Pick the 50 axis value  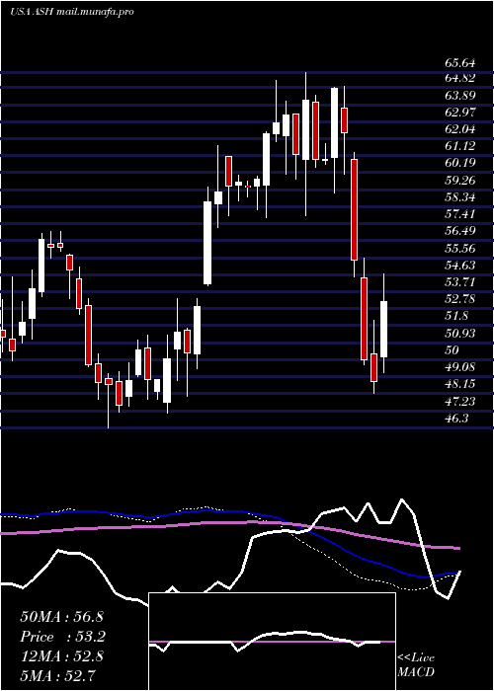(x=453, y=350)
